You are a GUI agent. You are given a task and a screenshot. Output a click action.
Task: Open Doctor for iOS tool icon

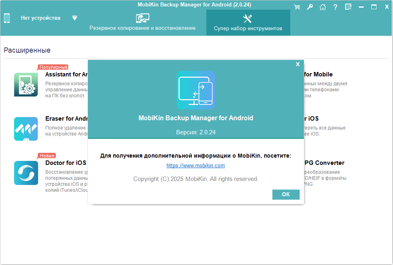point(26,173)
